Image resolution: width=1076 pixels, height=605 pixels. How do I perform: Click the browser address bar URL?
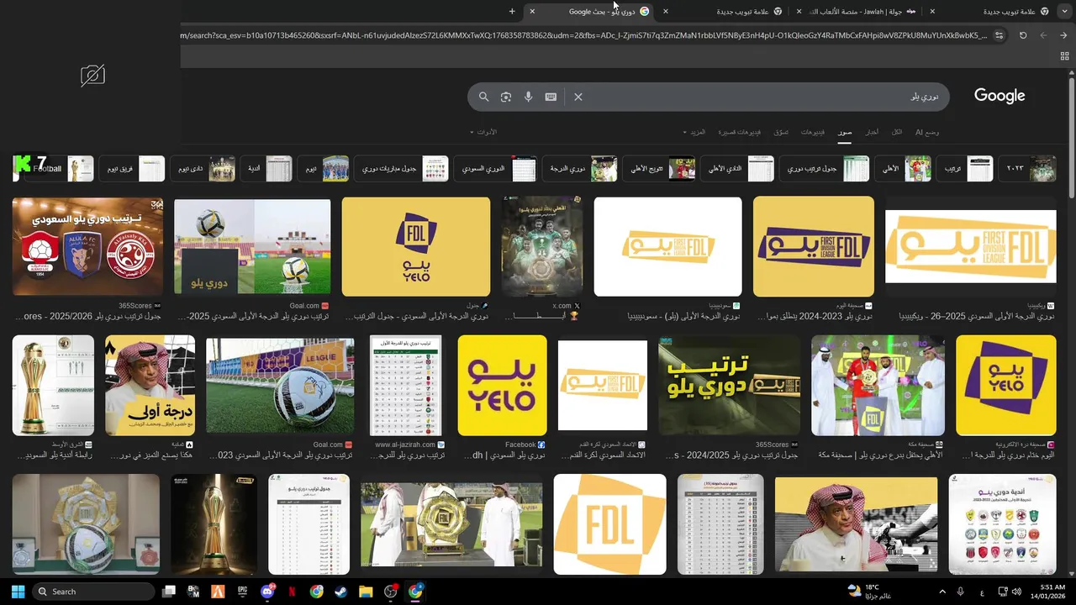(584, 35)
